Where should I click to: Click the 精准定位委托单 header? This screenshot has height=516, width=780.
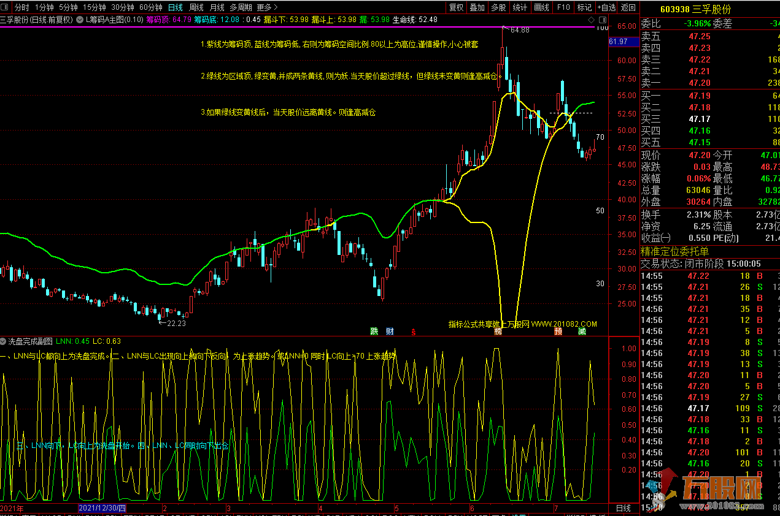point(674,251)
